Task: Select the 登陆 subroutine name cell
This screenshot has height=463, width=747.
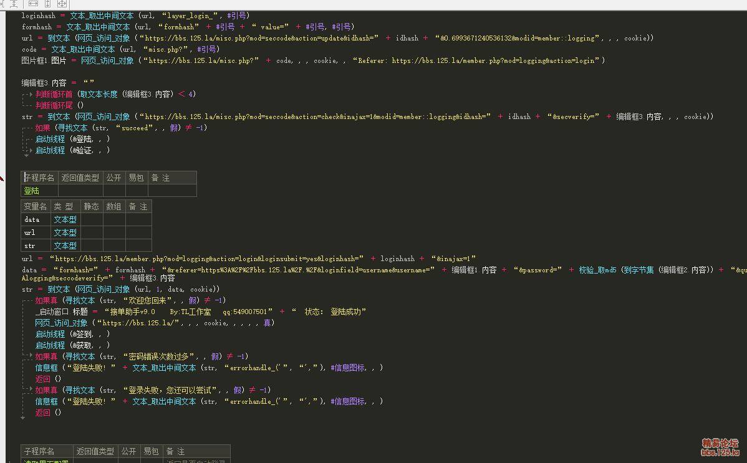Action: click(39, 191)
